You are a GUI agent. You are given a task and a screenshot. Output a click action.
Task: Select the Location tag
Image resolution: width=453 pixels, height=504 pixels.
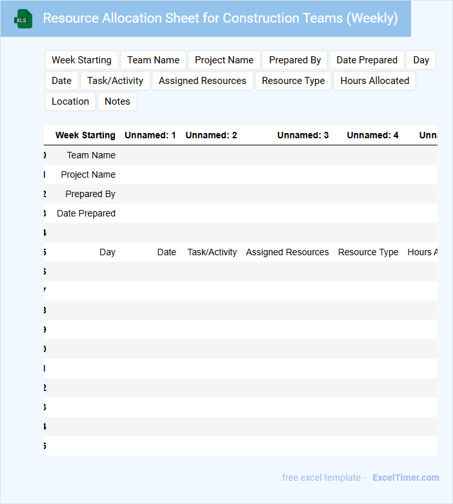70,101
